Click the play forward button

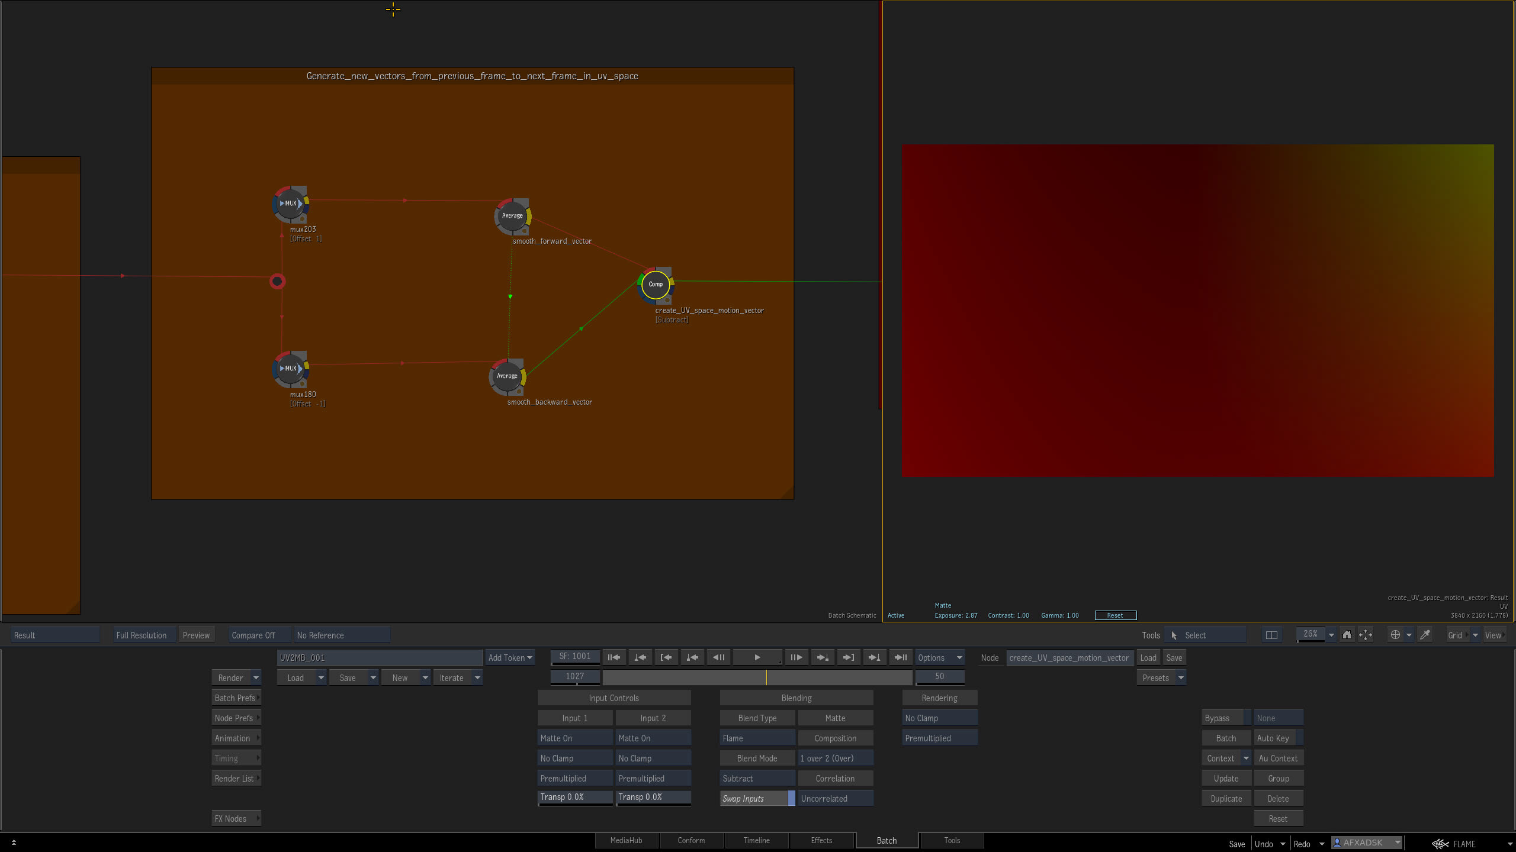tap(757, 657)
